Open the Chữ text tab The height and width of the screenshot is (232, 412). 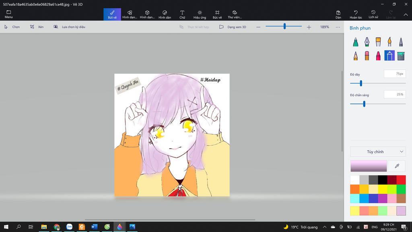tap(182, 14)
